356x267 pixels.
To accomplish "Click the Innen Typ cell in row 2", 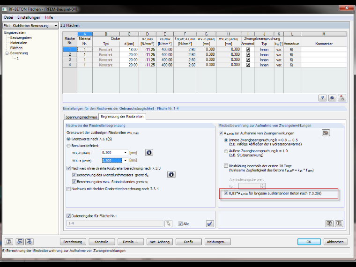I will point(264,54).
